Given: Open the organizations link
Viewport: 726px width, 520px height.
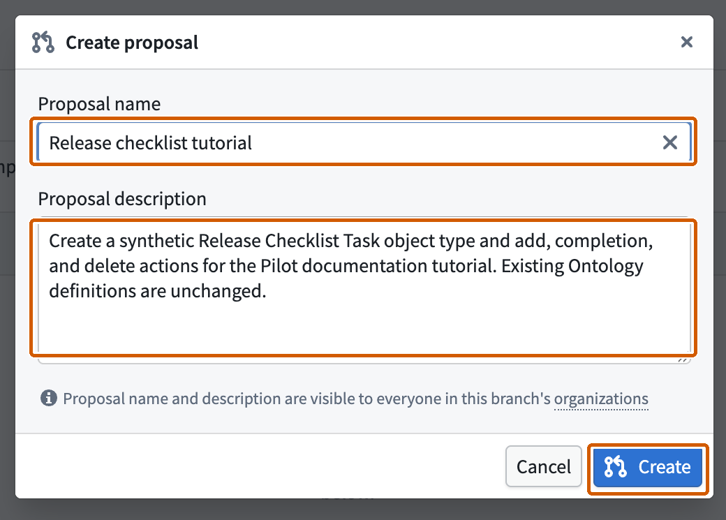Looking at the screenshot, I should click(x=601, y=399).
